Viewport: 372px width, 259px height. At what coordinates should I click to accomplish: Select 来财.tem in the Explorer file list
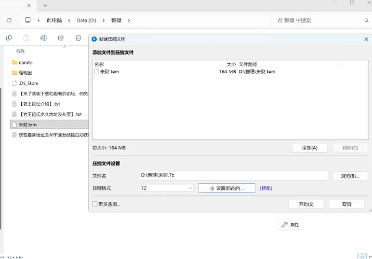coord(49,125)
